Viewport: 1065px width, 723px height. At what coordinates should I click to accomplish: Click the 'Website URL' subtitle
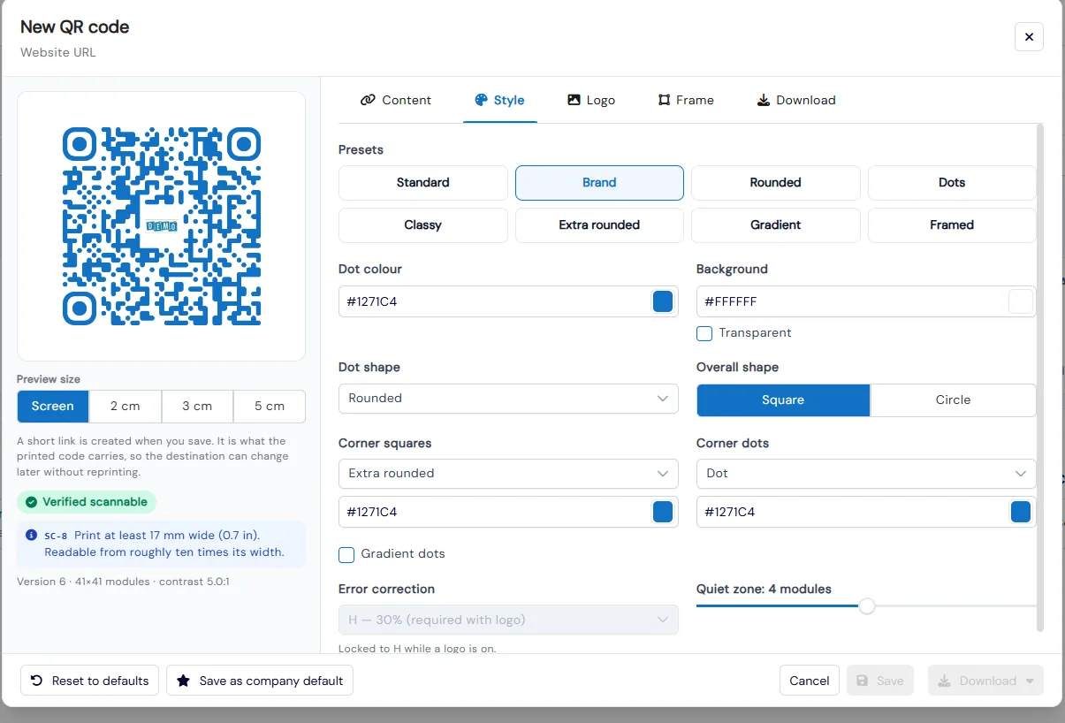tap(58, 52)
